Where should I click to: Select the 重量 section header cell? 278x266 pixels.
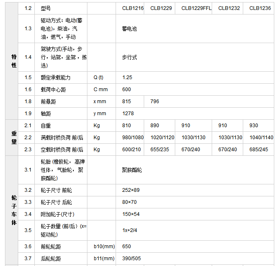tap(14, 138)
